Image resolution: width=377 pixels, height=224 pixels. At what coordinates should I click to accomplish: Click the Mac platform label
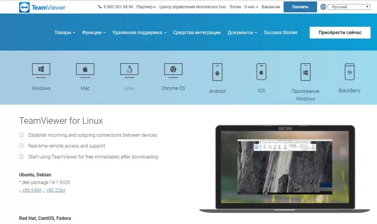pos(85,88)
